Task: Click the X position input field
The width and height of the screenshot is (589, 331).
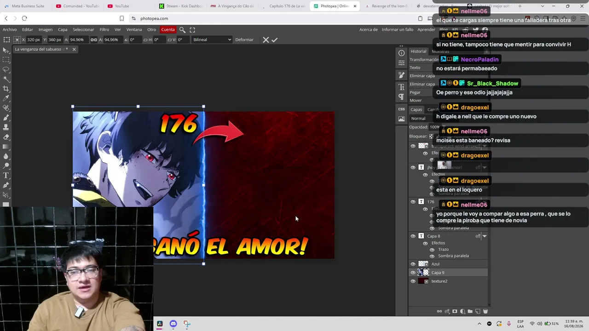Action: pyautogui.click(x=34, y=40)
